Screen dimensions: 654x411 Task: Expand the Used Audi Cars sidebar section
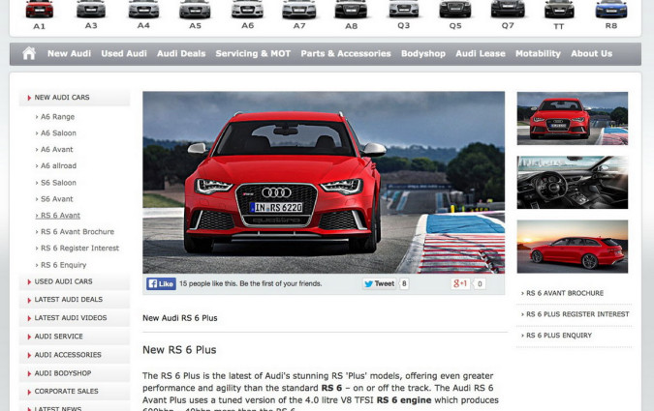click(x=64, y=281)
